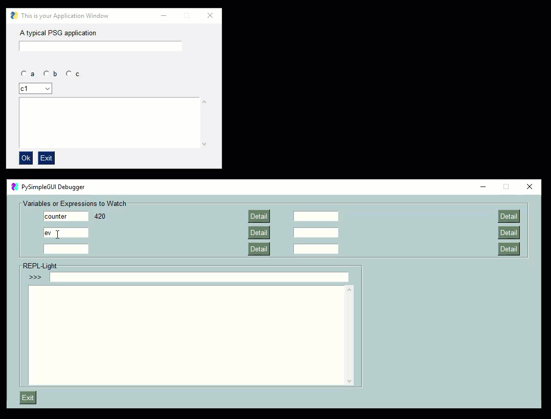This screenshot has height=419, width=551.
Task: Click inside the REPL-Light command input field
Action: [198, 277]
